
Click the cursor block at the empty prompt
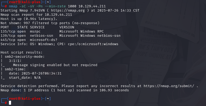click(x=10, y=103)
